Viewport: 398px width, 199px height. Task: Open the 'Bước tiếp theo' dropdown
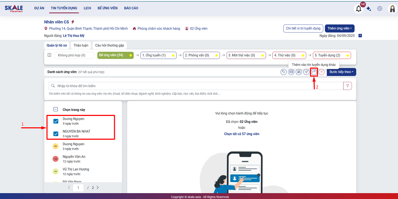341,72
